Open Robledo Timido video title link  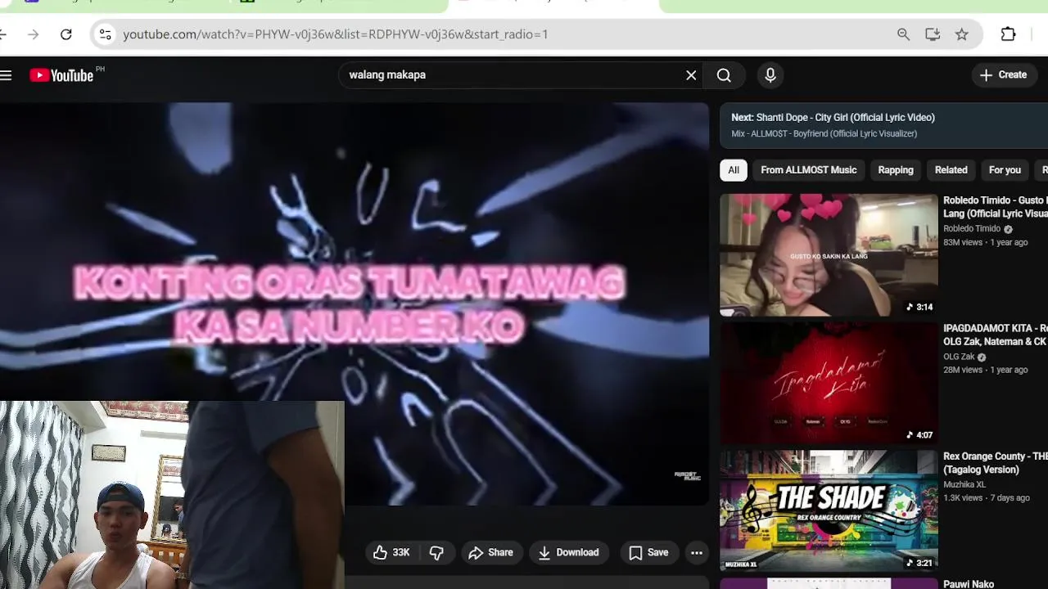996,207
